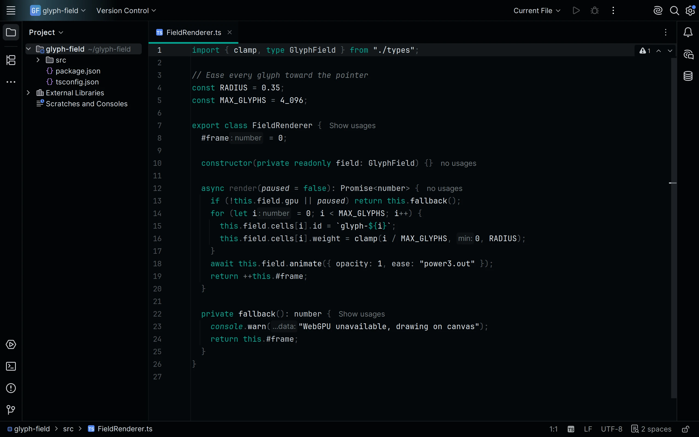This screenshot has height=437, width=699.
Task: Collapse the glyph-field root folder
Action: [29, 49]
